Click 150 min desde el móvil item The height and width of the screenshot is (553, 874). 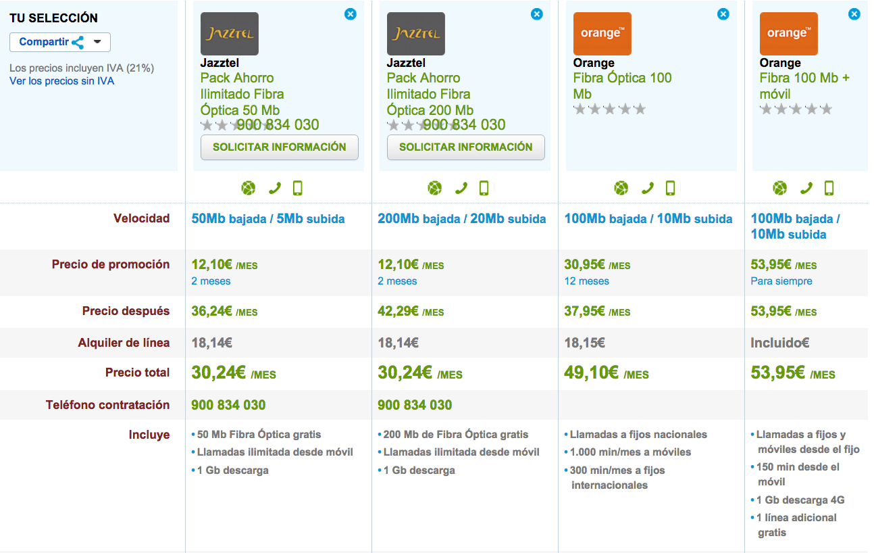[x=798, y=475]
